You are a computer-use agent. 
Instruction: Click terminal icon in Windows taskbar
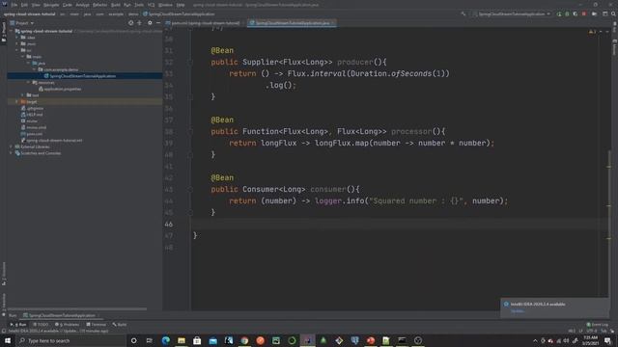point(402,340)
